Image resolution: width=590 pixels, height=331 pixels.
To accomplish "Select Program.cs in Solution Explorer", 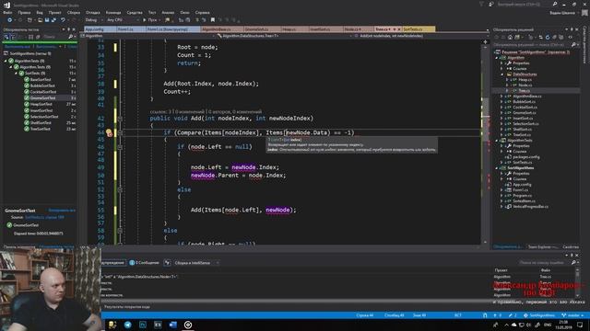I will pyautogui.click(x=523, y=196).
